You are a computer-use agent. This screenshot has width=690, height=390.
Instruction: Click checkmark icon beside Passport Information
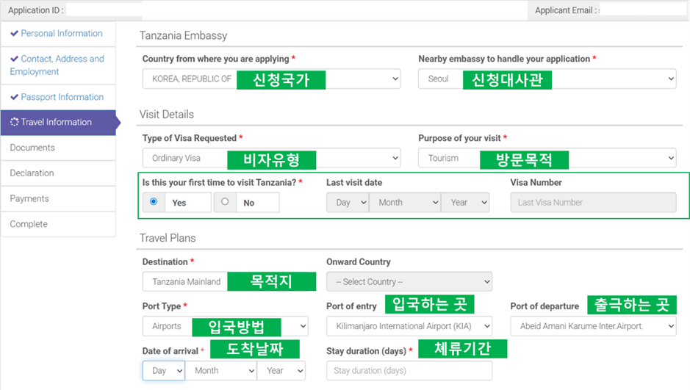[x=15, y=97]
